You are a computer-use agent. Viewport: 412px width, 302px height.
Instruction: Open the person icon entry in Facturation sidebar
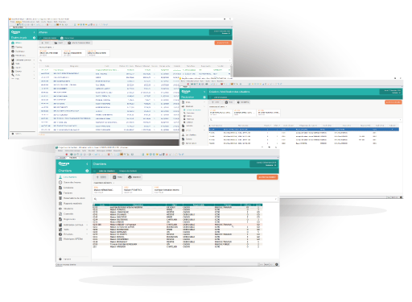(x=183, y=134)
